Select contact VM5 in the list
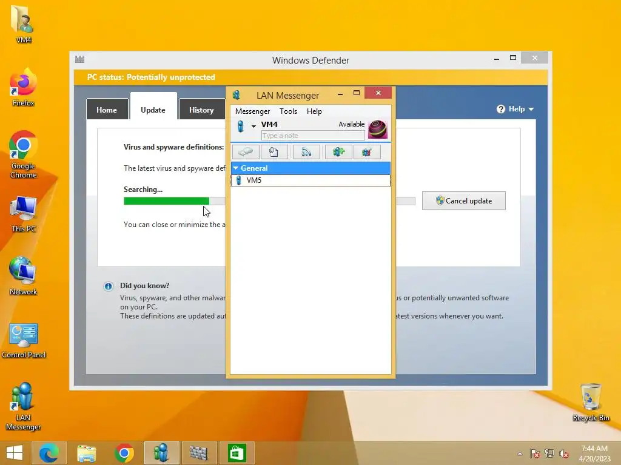 click(310, 180)
